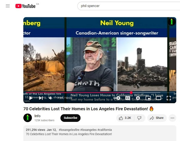Switch to miniplayer mode
Screen dimensions: 180x141
(x=148, y=98)
